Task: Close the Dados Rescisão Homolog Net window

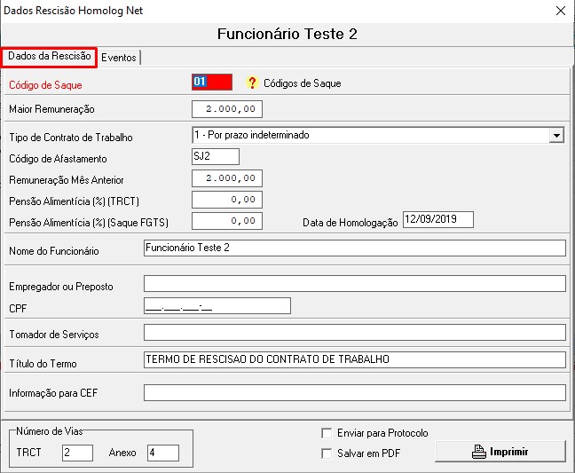Action: (x=560, y=11)
